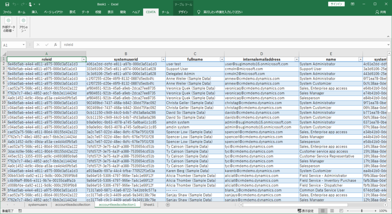Switch to 数式 ribbon tab
Screen dimensions: 392x214
point(72,12)
